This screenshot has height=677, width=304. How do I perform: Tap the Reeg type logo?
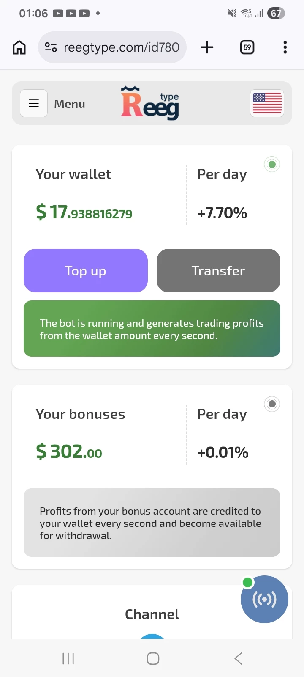click(x=150, y=103)
